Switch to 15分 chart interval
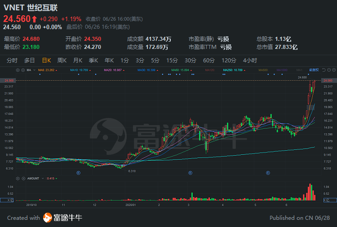337x227 pixels. (x=172, y=61)
